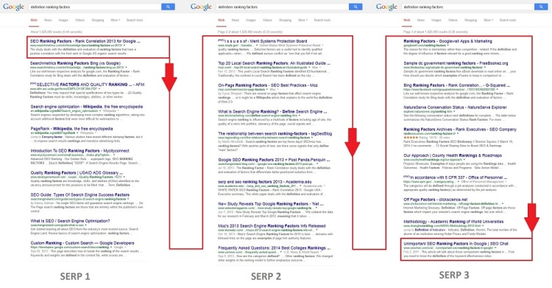Open 'What Is SEO / Search Engine Optimization?' result

[70, 221]
